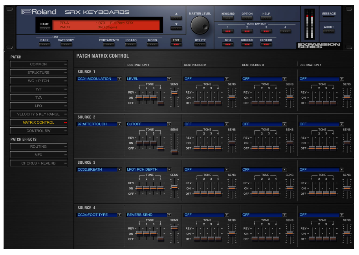Viewport: 359px width, 255px height.
Task: Click the OPTION button
Action: point(247,18)
